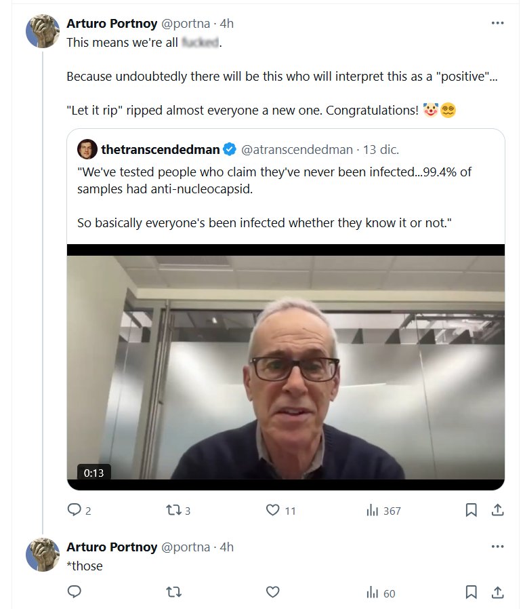Like the tweet with 11 likes
Image resolution: width=523 pixels, height=609 pixels.
(x=272, y=510)
